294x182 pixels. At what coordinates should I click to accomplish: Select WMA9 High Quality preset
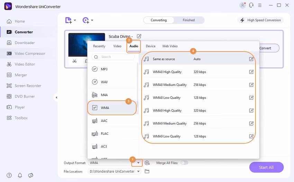pos(199,111)
